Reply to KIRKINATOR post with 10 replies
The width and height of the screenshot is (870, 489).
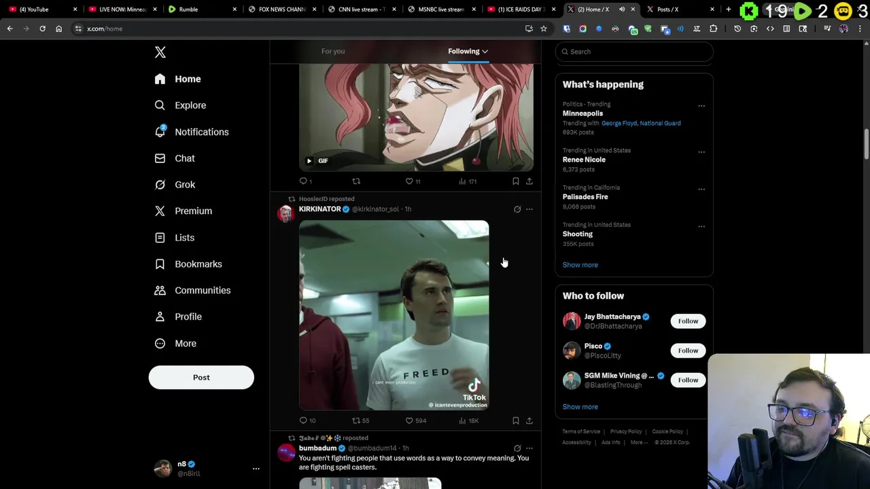point(307,420)
